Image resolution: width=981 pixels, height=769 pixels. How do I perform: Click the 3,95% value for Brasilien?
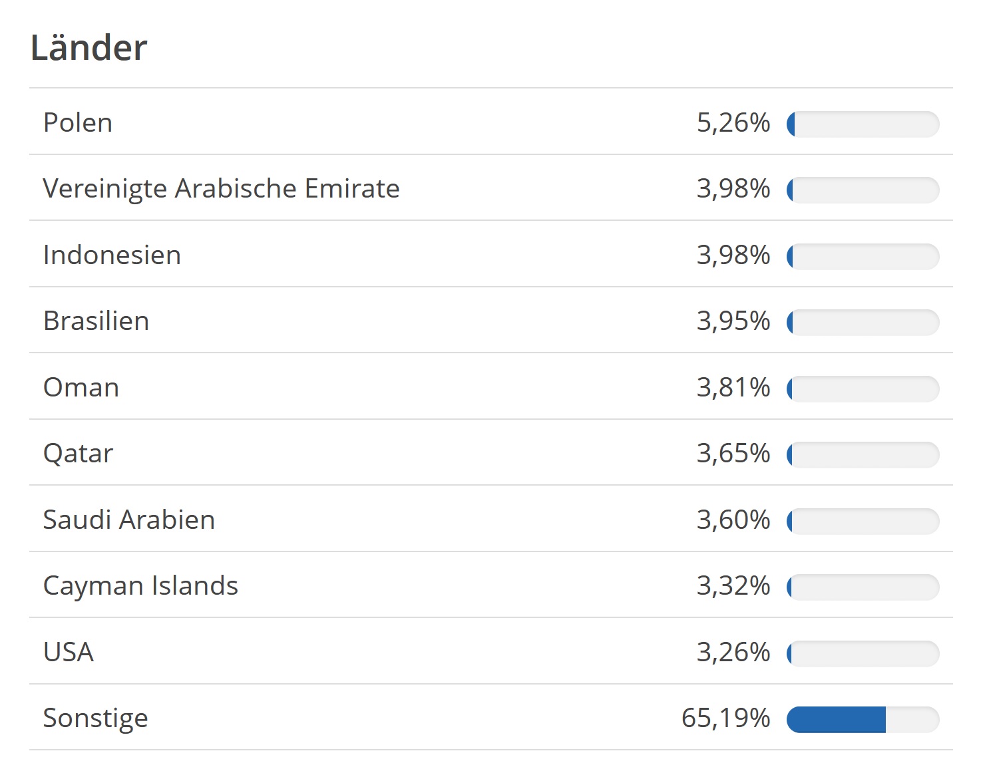(733, 321)
